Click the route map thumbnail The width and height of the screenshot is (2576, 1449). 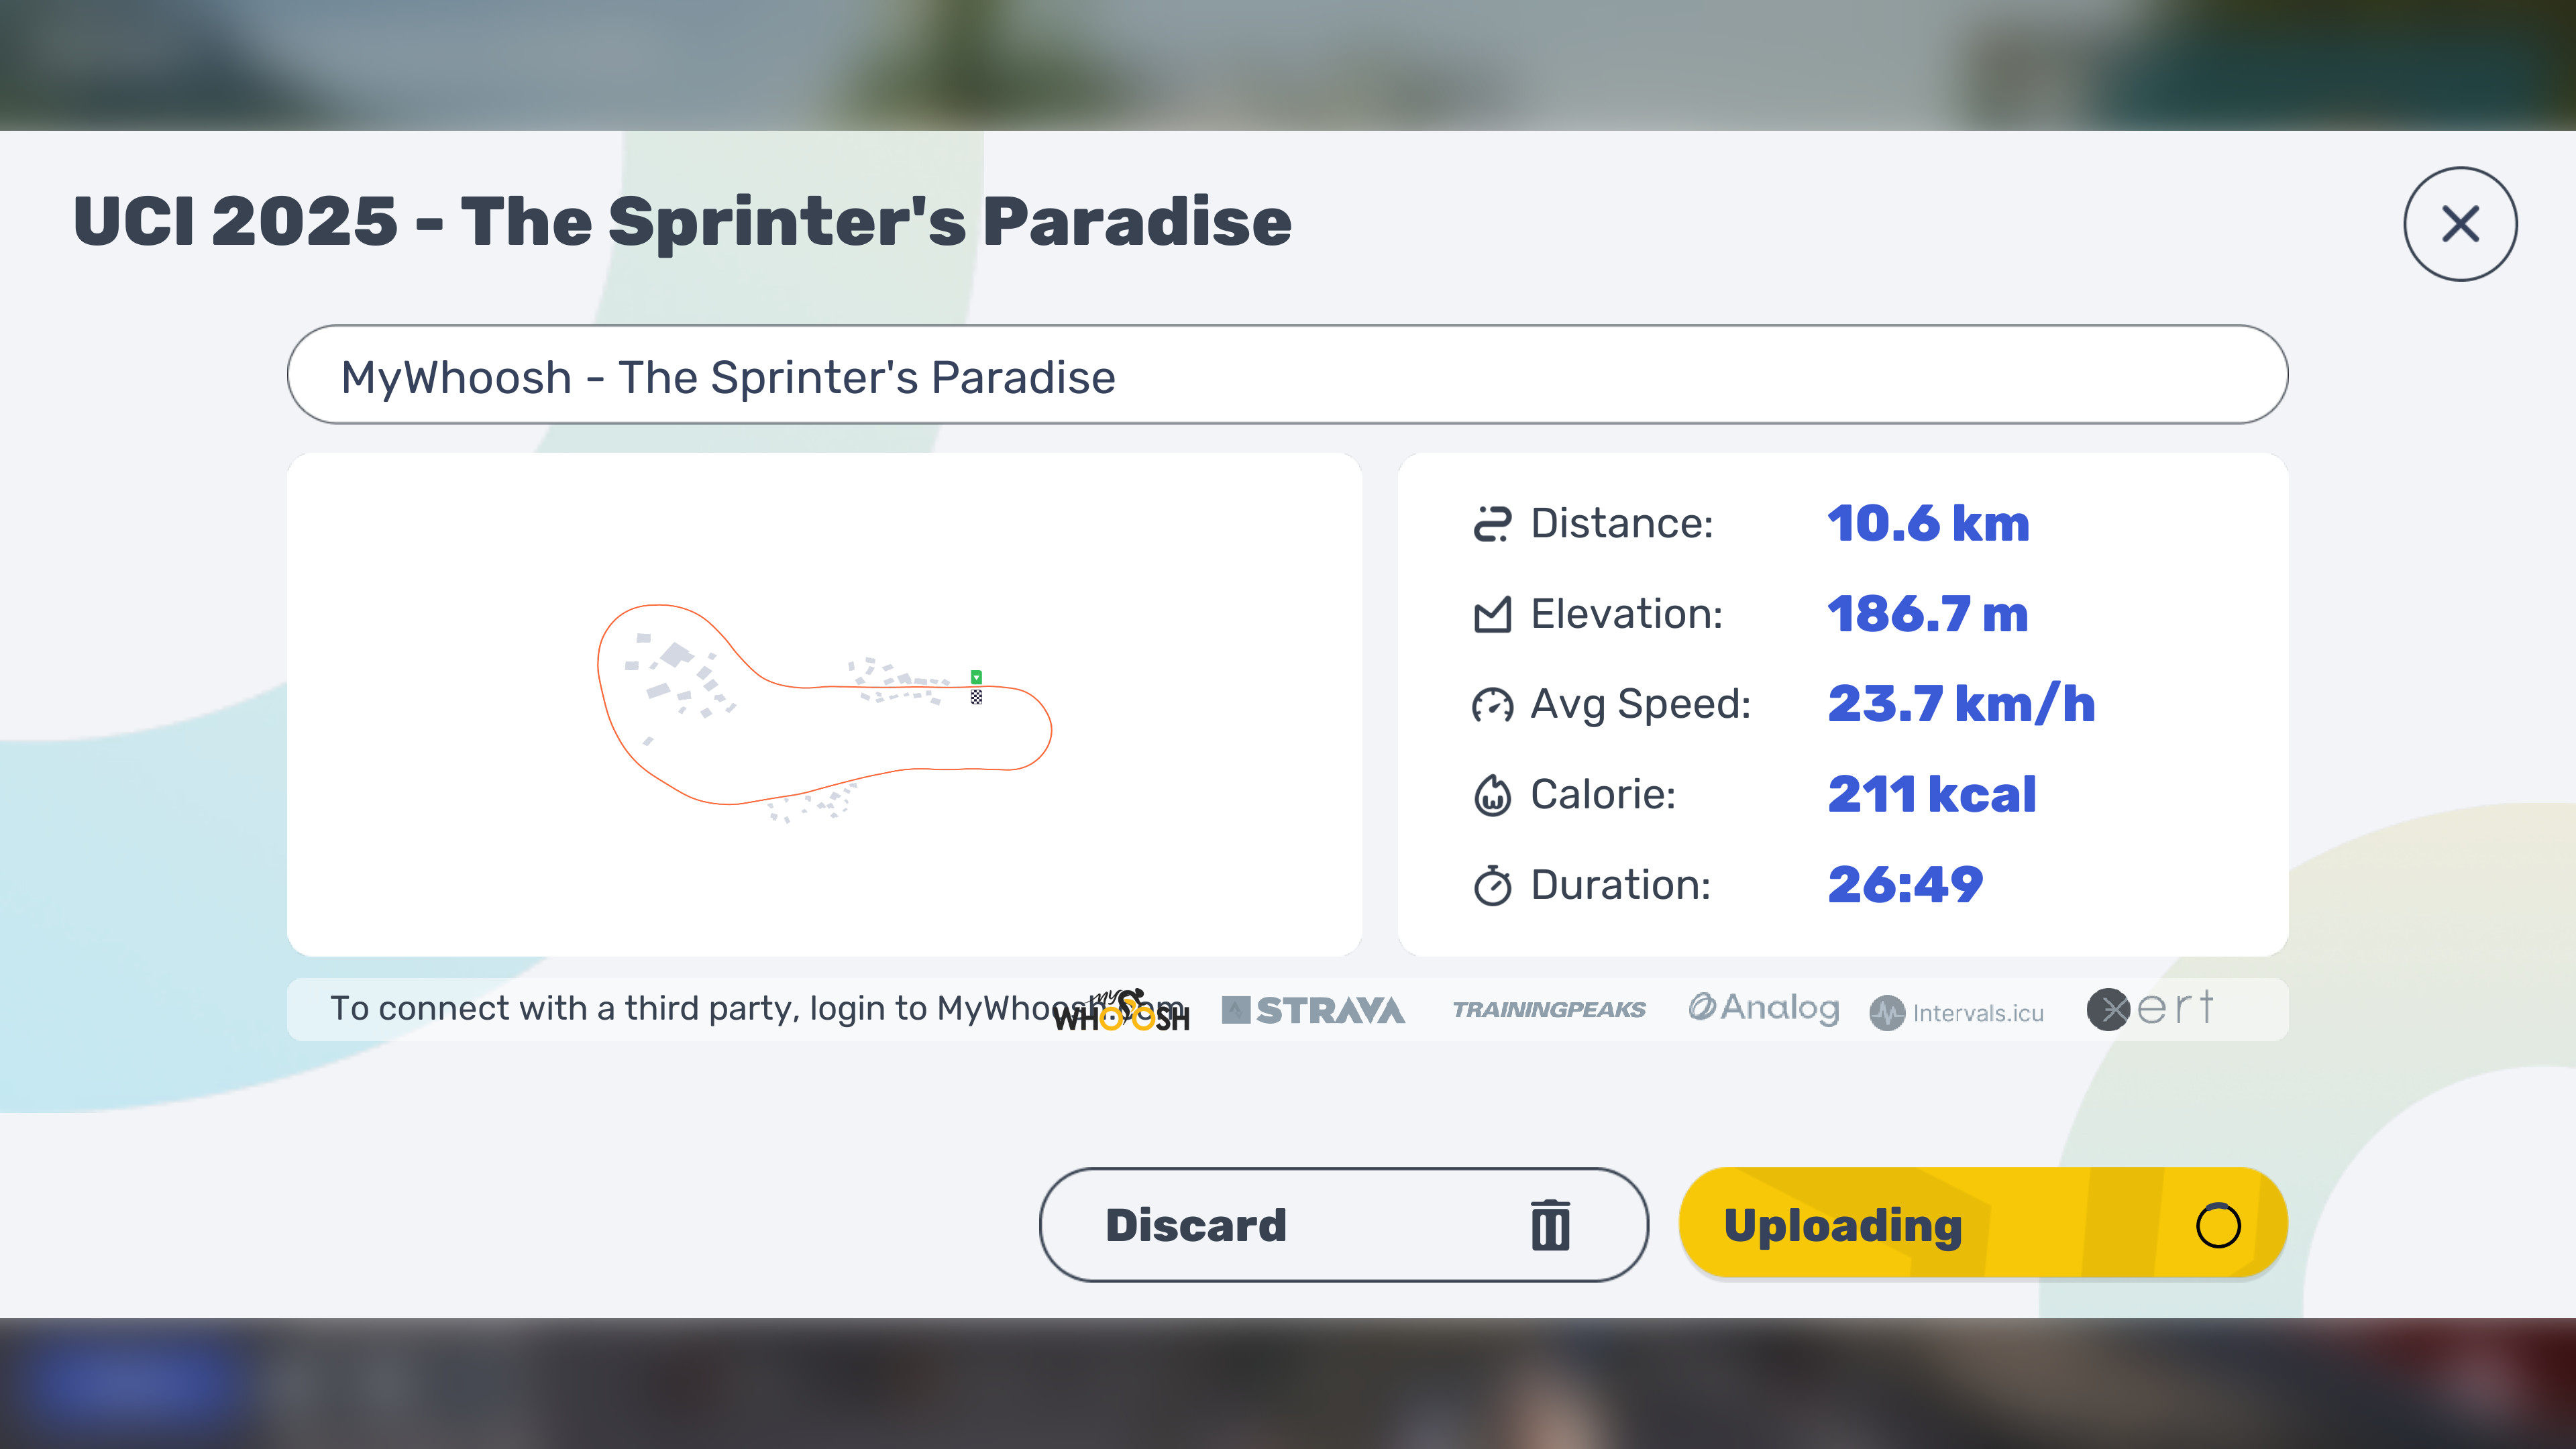tap(825, 705)
